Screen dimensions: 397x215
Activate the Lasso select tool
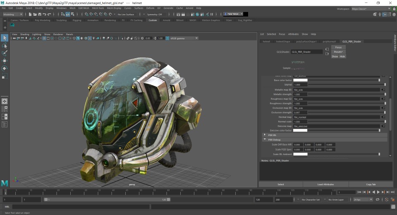[5, 45]
